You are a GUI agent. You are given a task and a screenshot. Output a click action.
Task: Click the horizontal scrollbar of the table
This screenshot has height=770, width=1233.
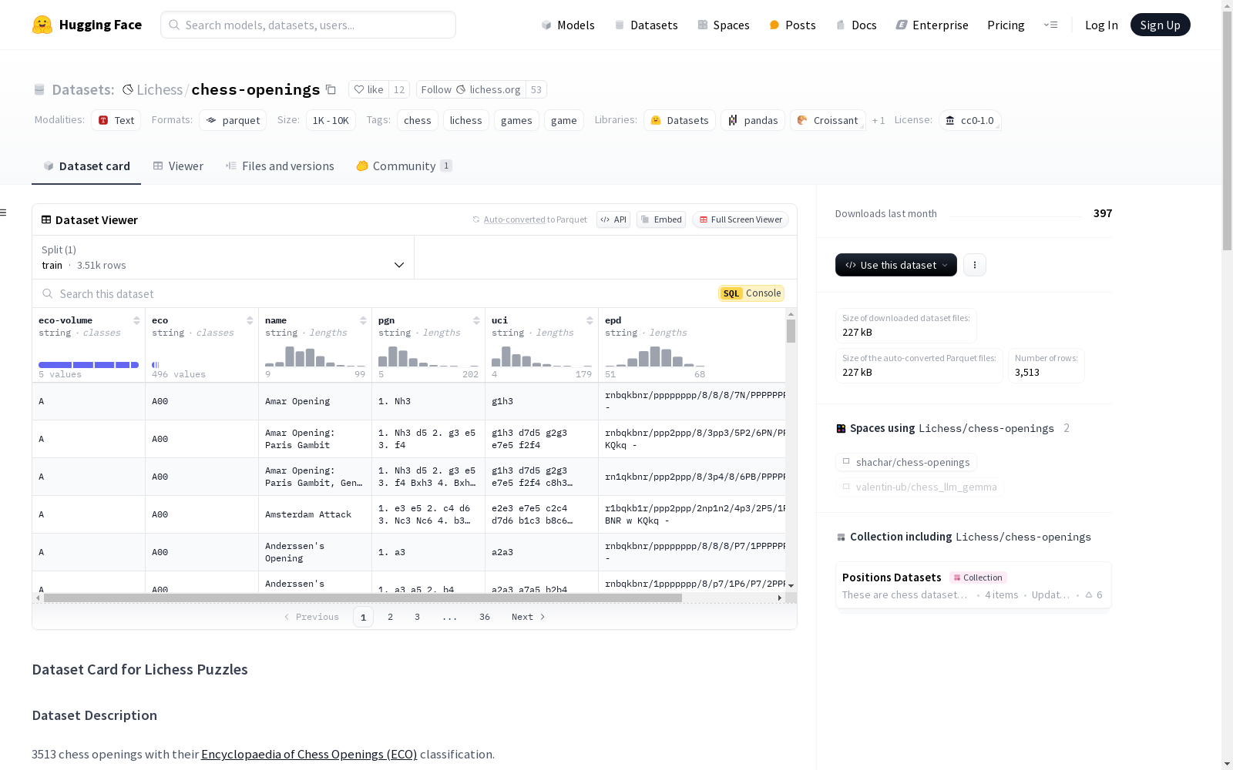pos(363,598)
